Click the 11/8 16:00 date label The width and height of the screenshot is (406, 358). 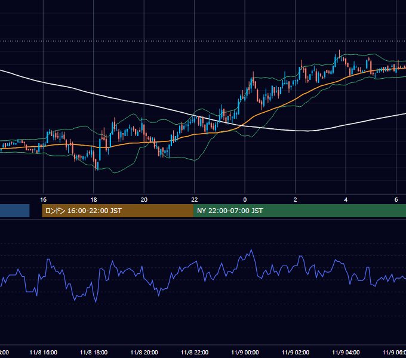(x=43, y=352)
